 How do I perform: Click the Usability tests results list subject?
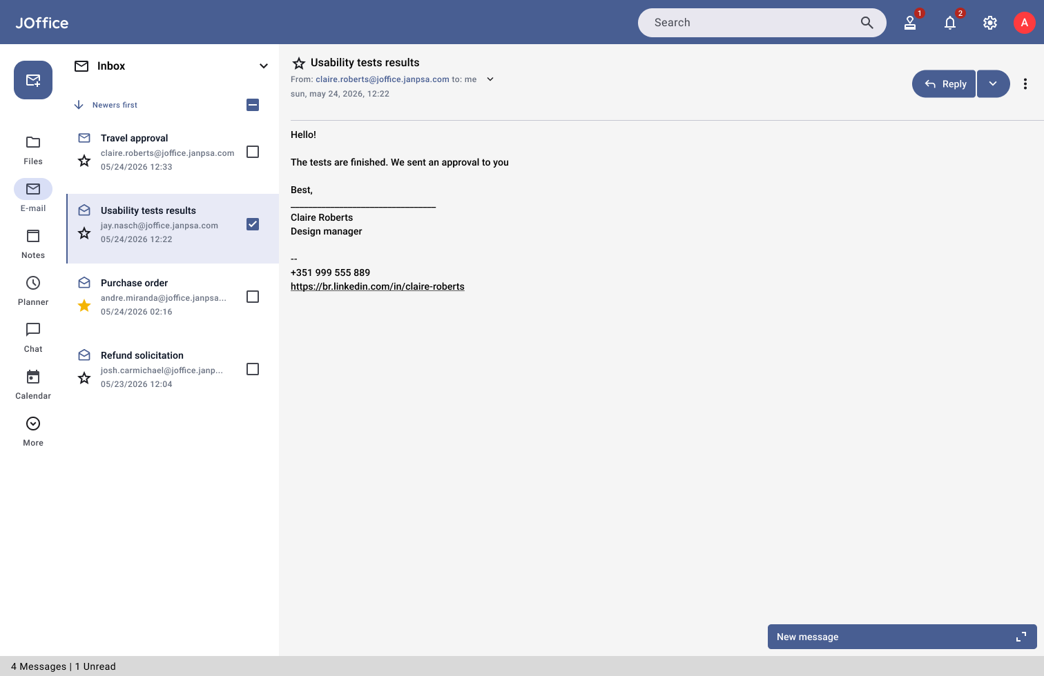pyautogui.click(x=148, y=210)
